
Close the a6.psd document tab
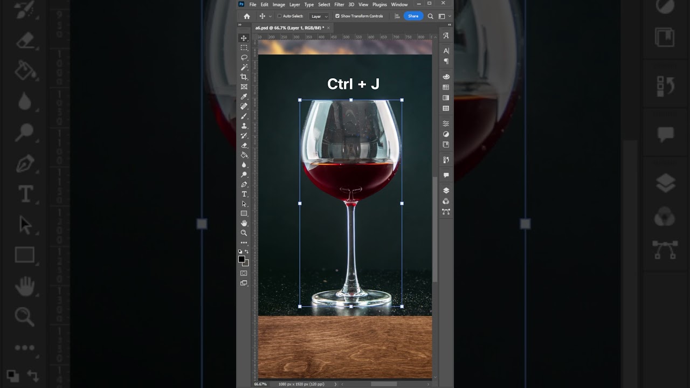click(328, 27)
